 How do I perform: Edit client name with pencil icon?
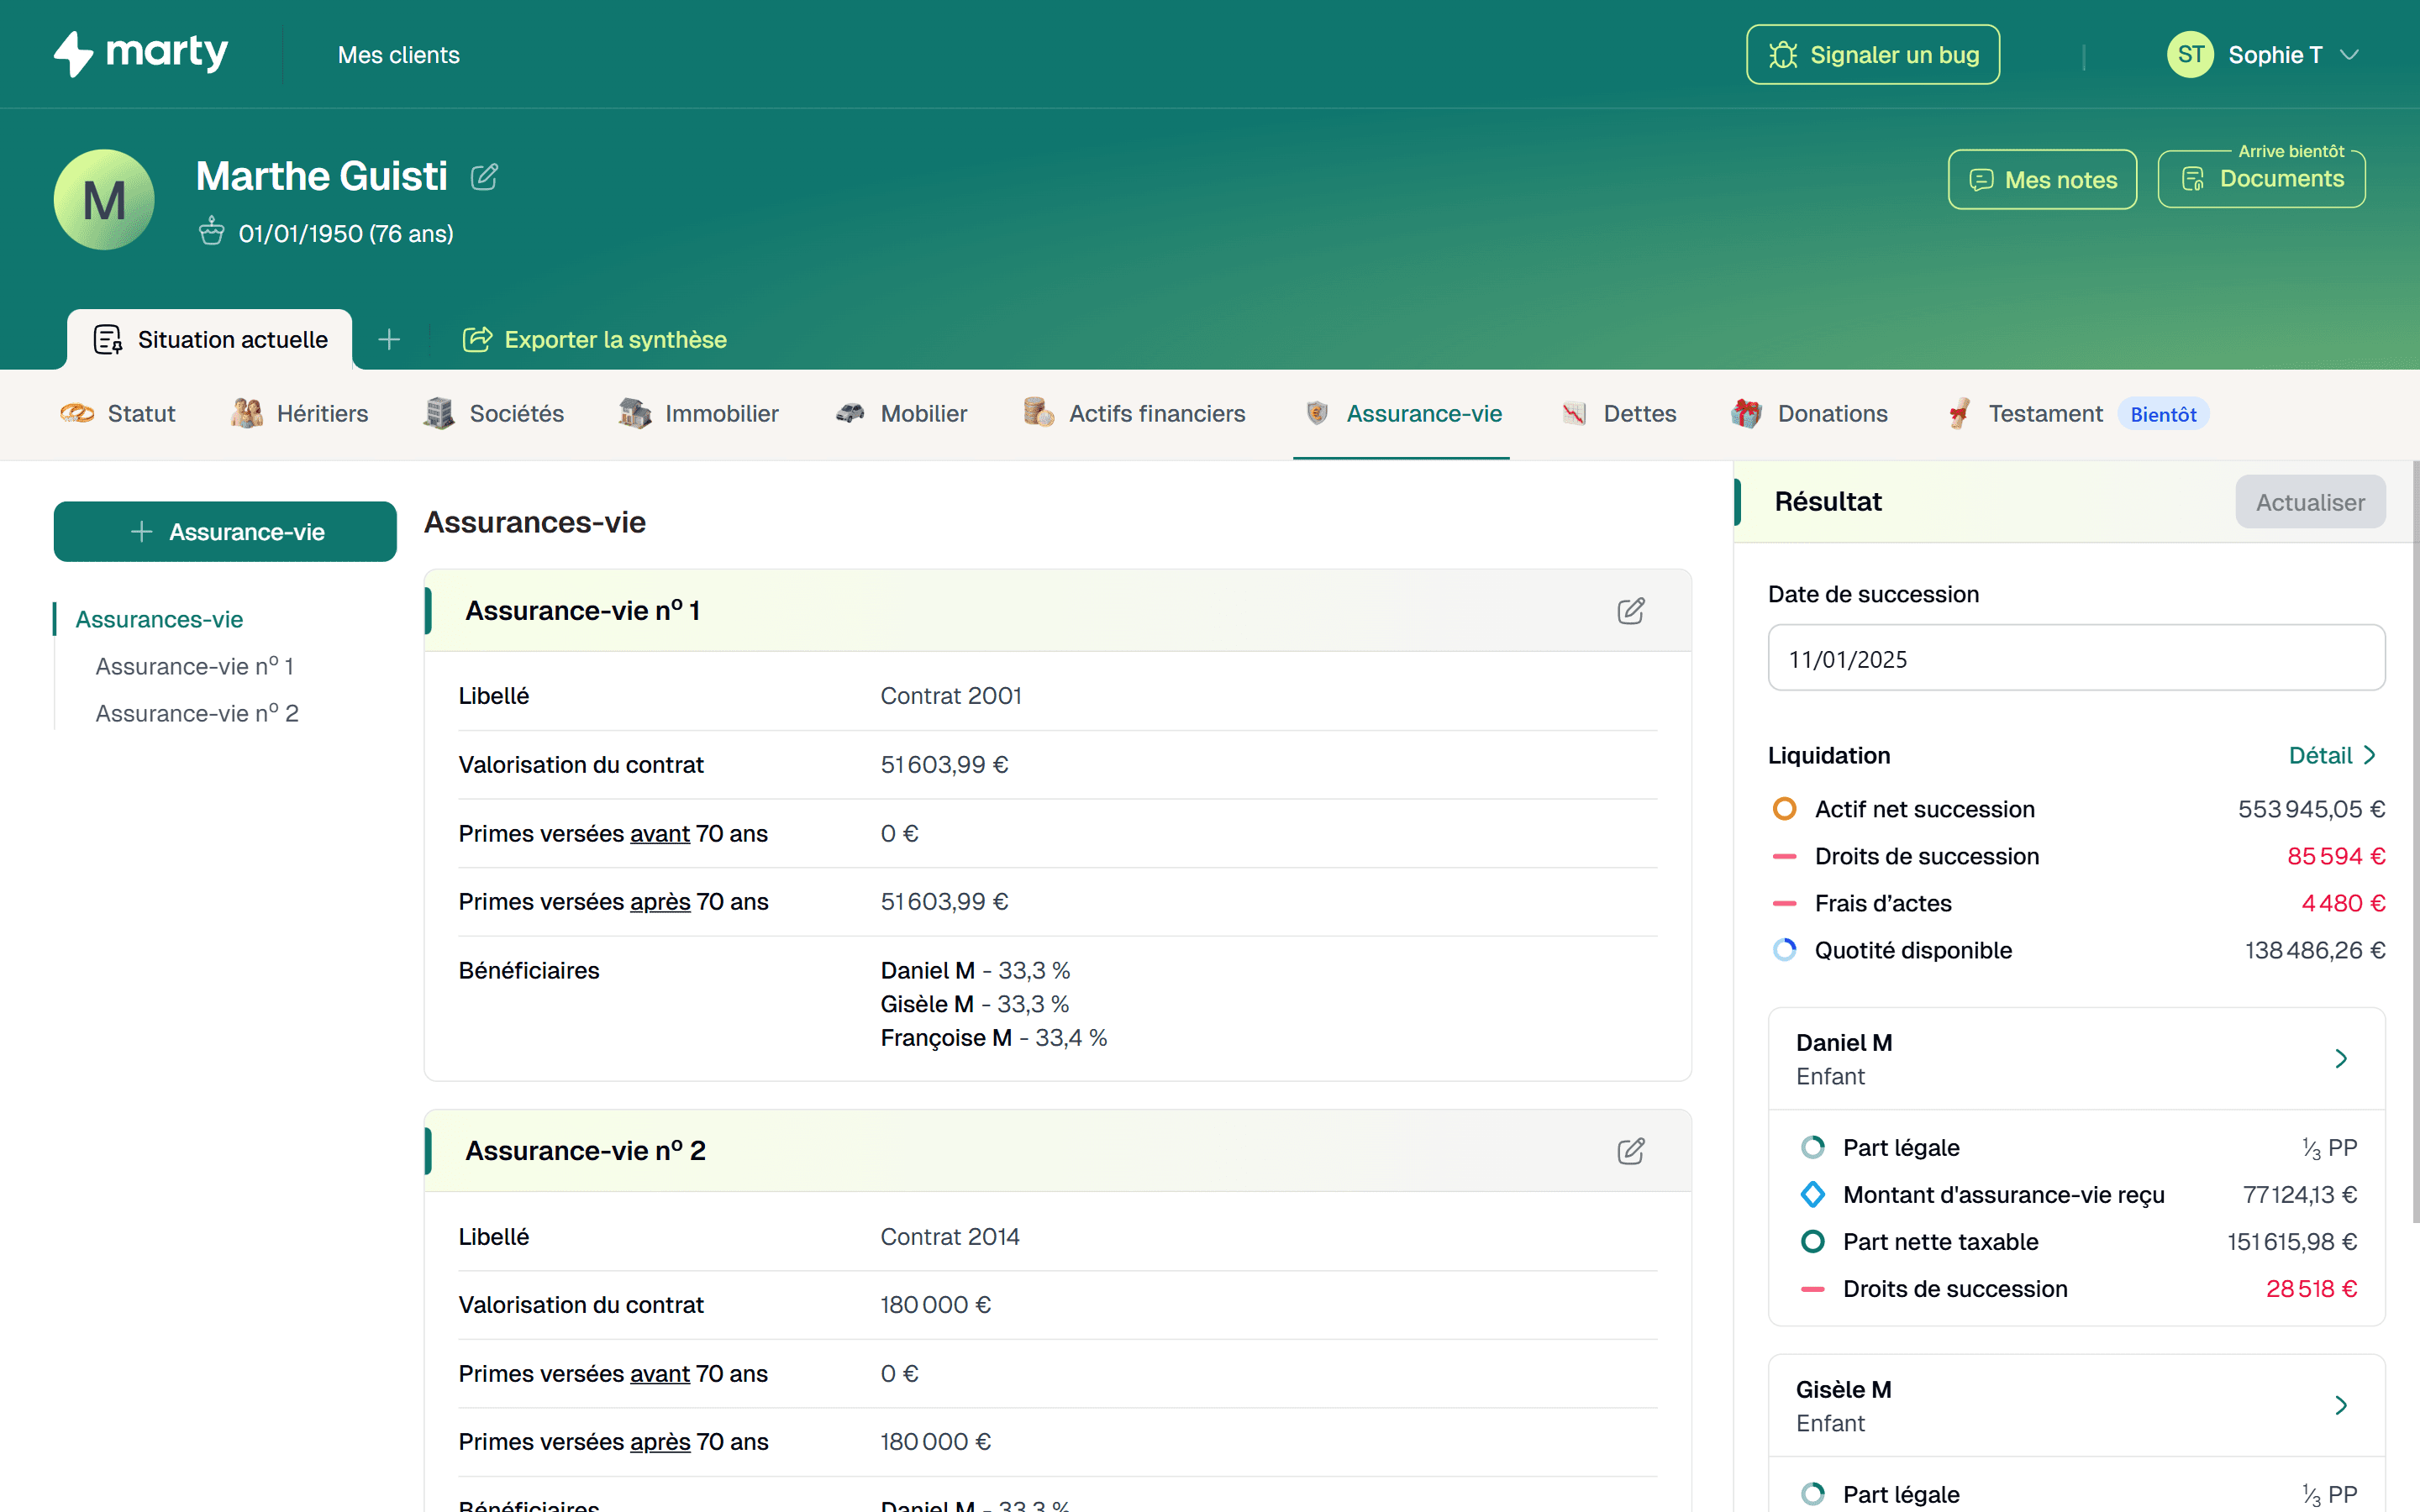tap(484, 177)
